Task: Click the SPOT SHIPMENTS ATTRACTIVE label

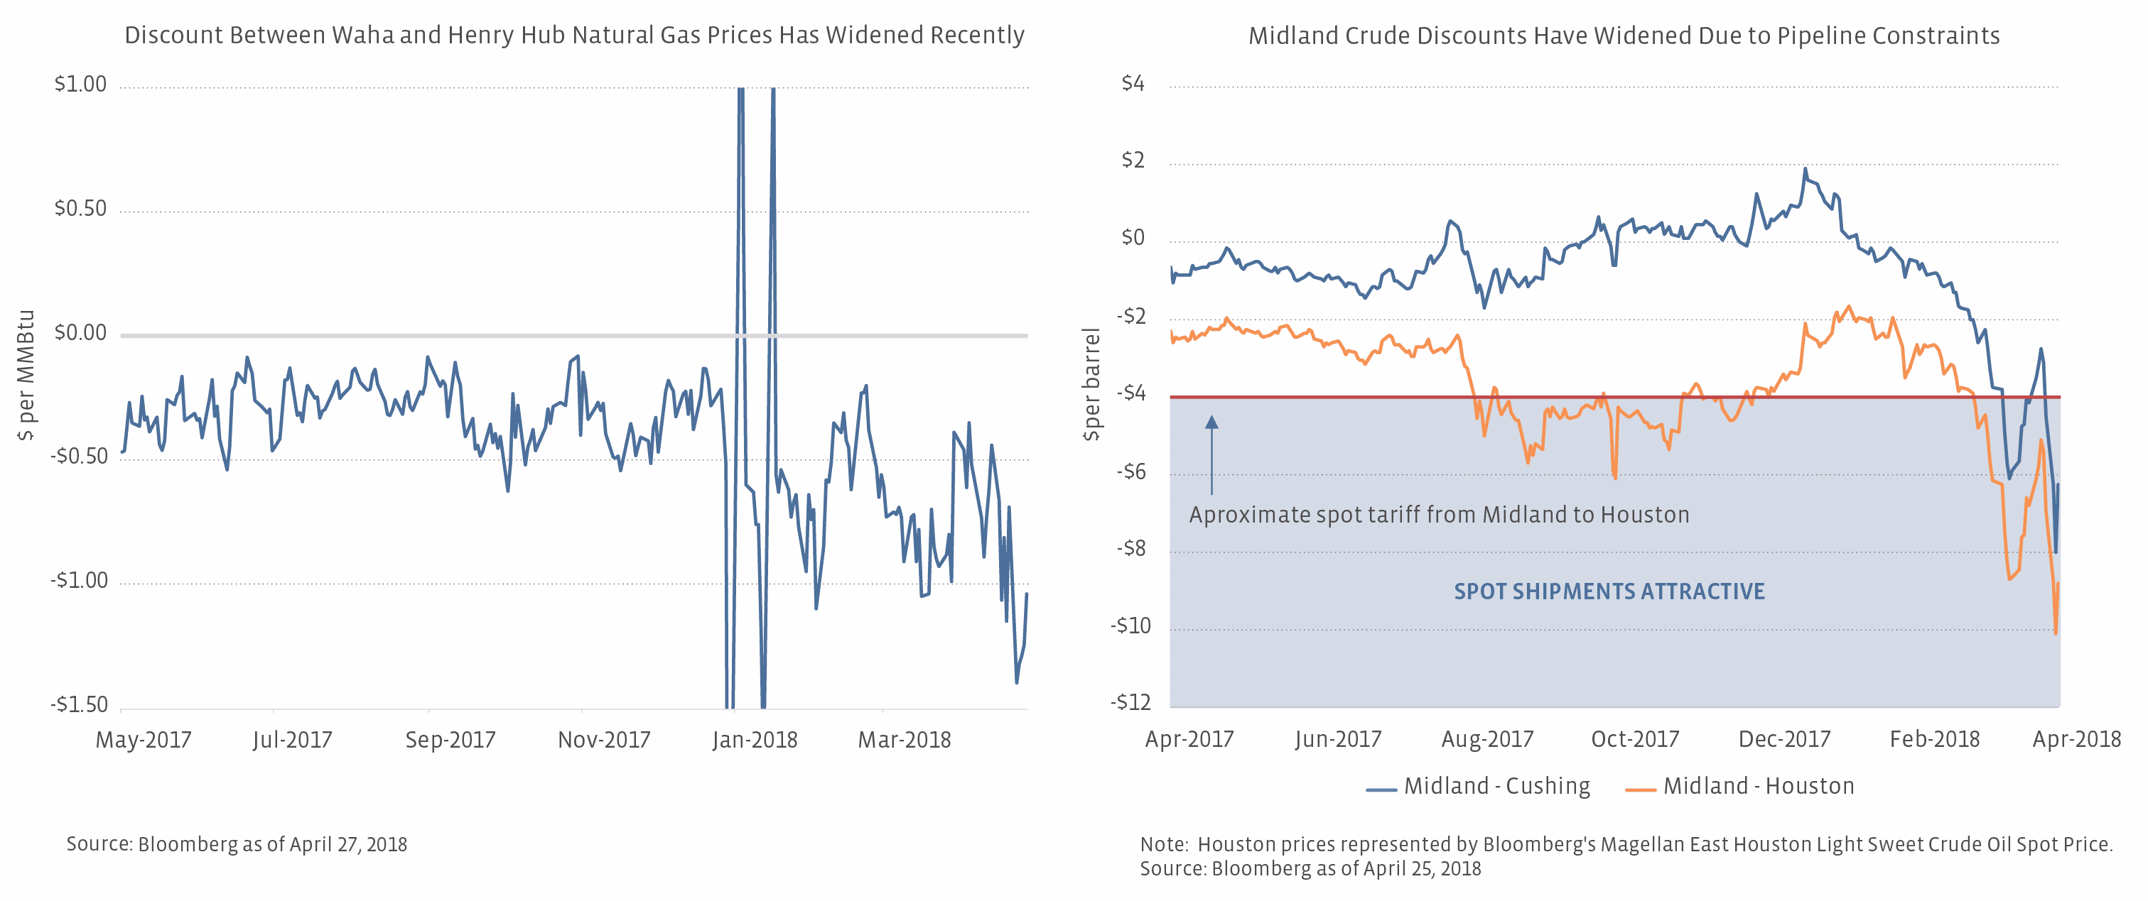Action: point(1609,591)
